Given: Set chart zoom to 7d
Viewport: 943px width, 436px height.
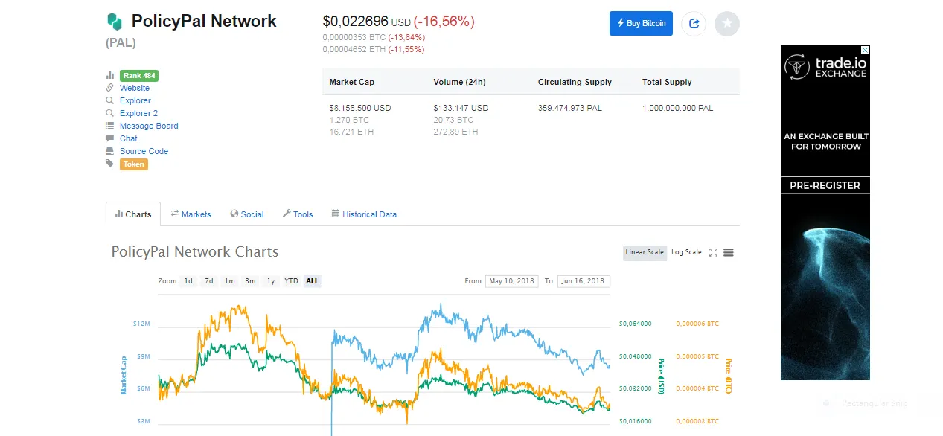Looking at the screenshot, I should click(209, 281).
